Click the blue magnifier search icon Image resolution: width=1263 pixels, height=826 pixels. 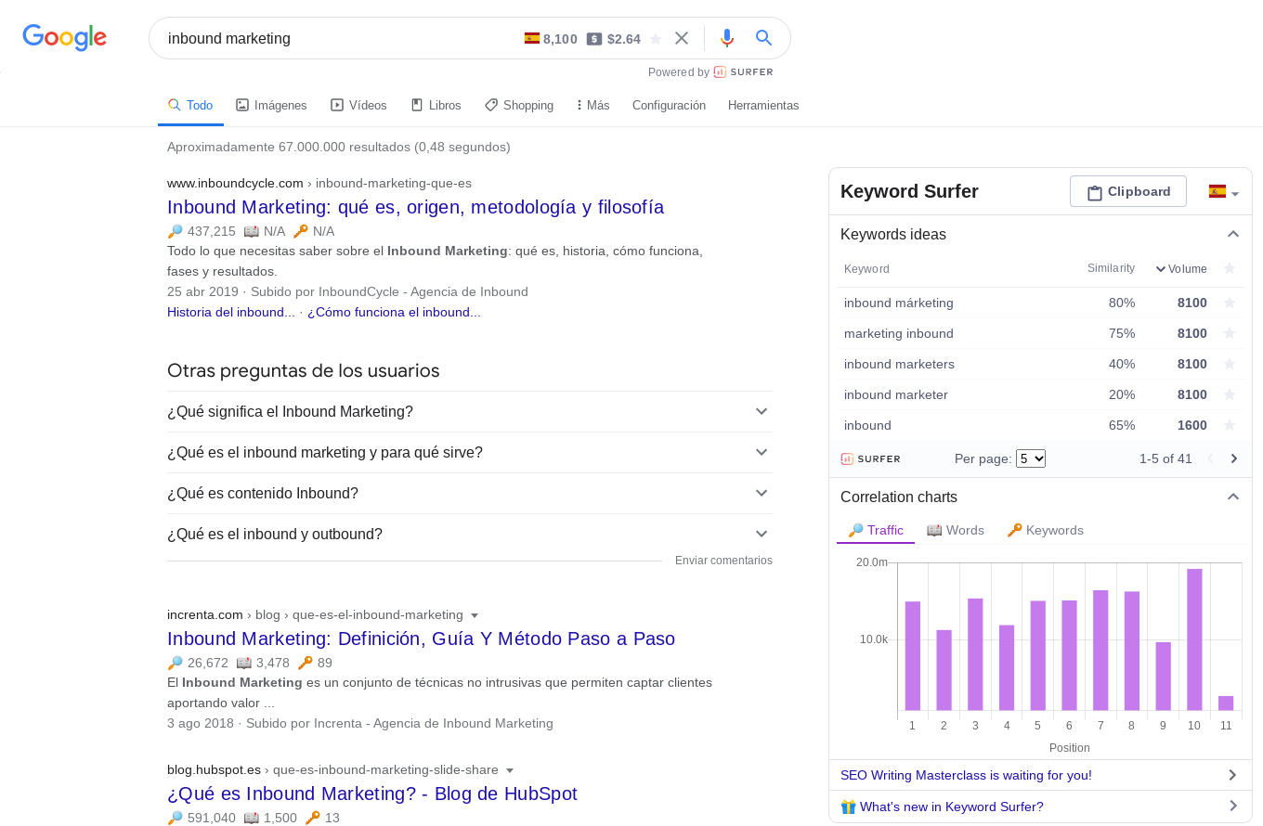[763, 38]
